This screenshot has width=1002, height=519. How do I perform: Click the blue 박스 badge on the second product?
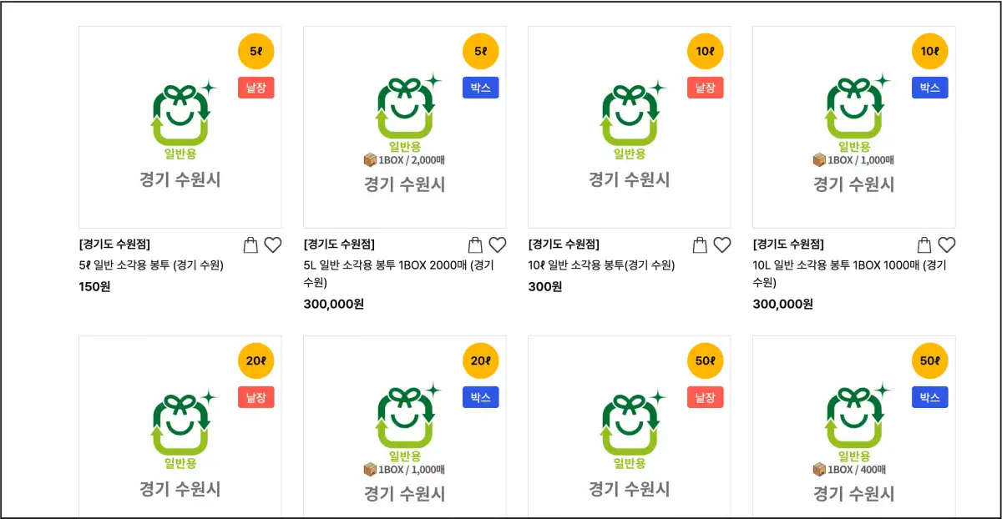[479, 87]
